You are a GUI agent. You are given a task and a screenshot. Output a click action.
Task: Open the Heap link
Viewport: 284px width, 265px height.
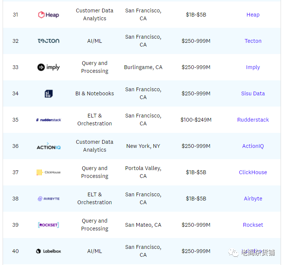[253, 15]
